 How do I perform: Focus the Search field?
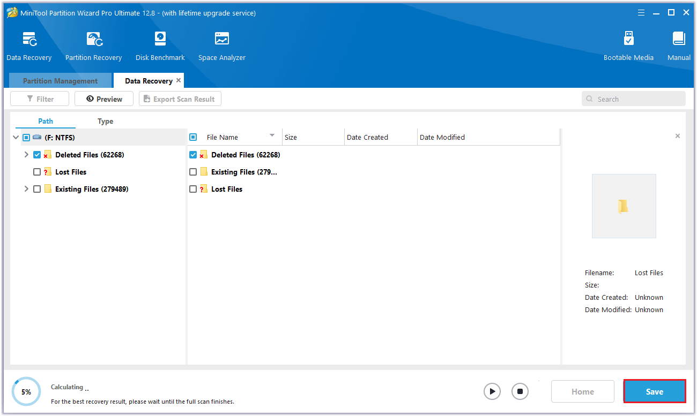(634, 99)
